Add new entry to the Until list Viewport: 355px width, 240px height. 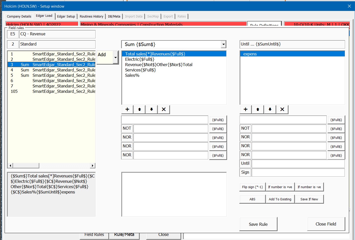[246, 109]
